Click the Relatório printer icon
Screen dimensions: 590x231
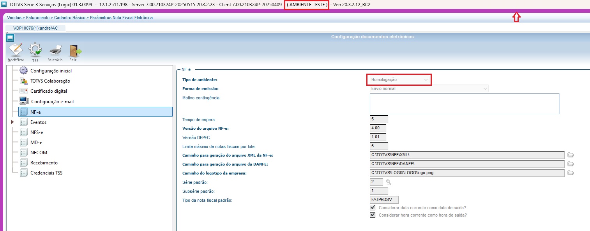click(55, 51)
